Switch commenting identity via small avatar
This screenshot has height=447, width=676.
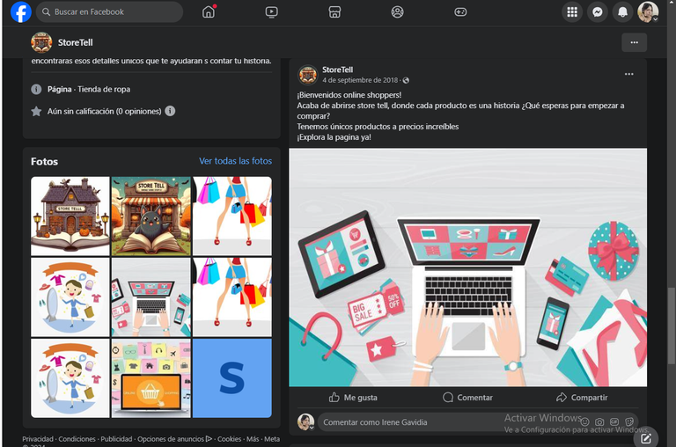pyautogui.click(x=305, y=422)
